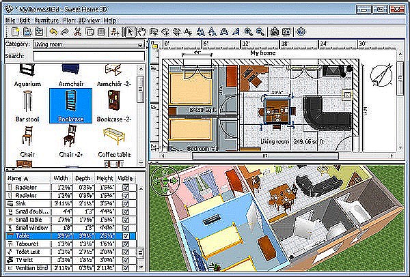Open the Plan menu
410x277 pixels.
tap(69, 20)
